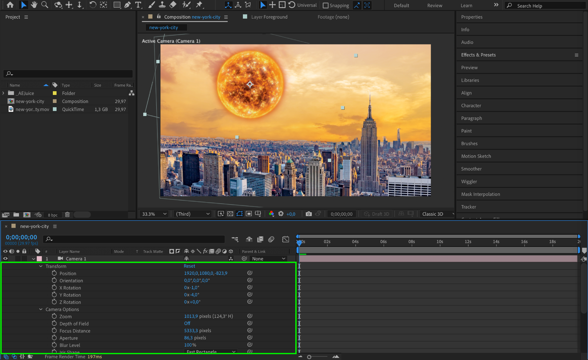Click the Take Snapshot camera icon
Image resolution: width=588 pixels, height=360 pixels.
309,214
